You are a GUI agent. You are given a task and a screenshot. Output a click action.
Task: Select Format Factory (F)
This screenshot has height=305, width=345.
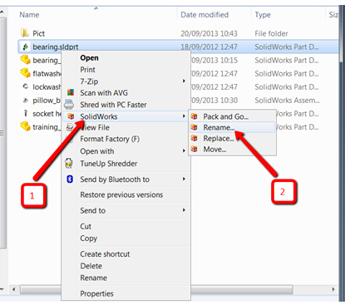click(x=110, y=139)
